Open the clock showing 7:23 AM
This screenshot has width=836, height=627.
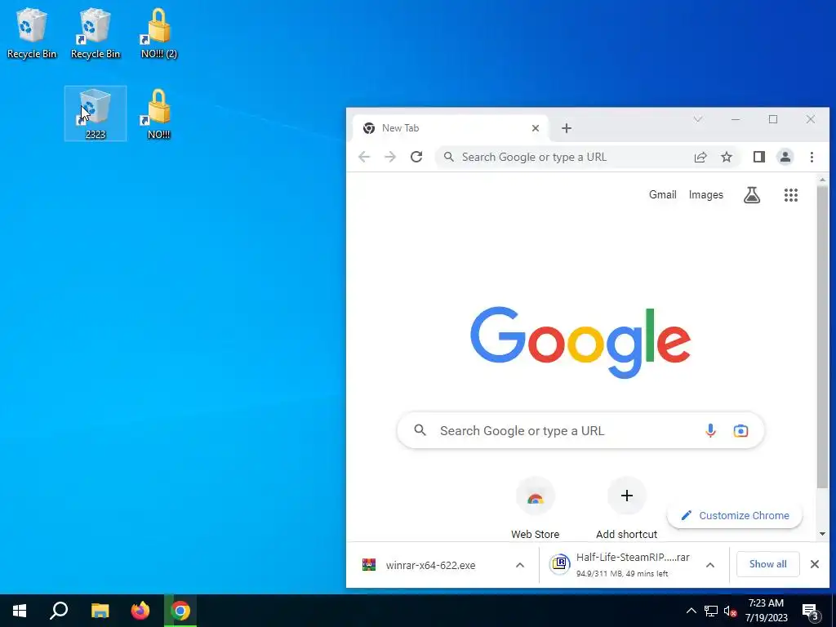766,611
